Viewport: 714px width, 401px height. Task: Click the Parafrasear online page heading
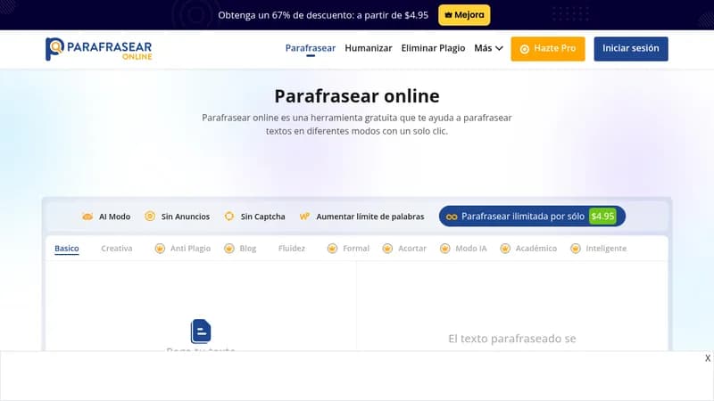357,96
